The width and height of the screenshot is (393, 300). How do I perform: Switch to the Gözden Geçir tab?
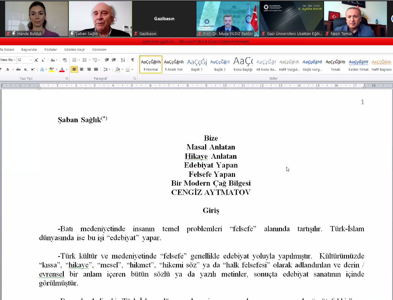(x=75, y=49)
